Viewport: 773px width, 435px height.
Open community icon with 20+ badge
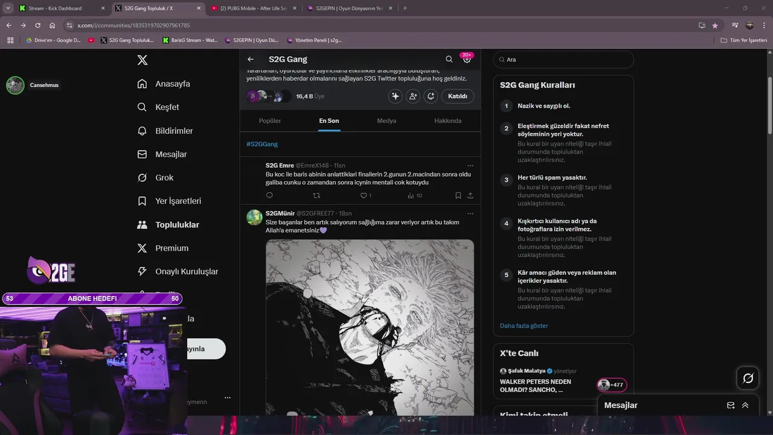click(x=467, y=59)
